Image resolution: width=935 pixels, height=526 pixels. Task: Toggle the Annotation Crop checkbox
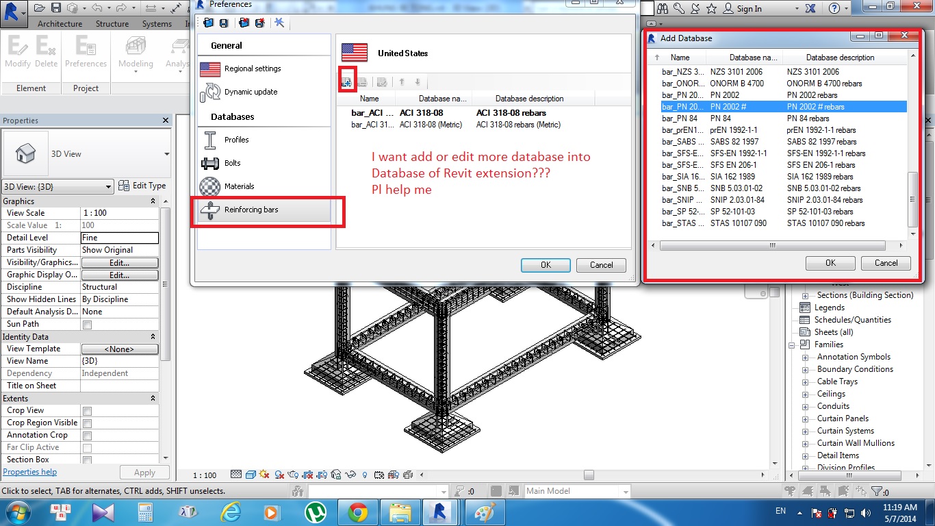(x=87, y=436)
